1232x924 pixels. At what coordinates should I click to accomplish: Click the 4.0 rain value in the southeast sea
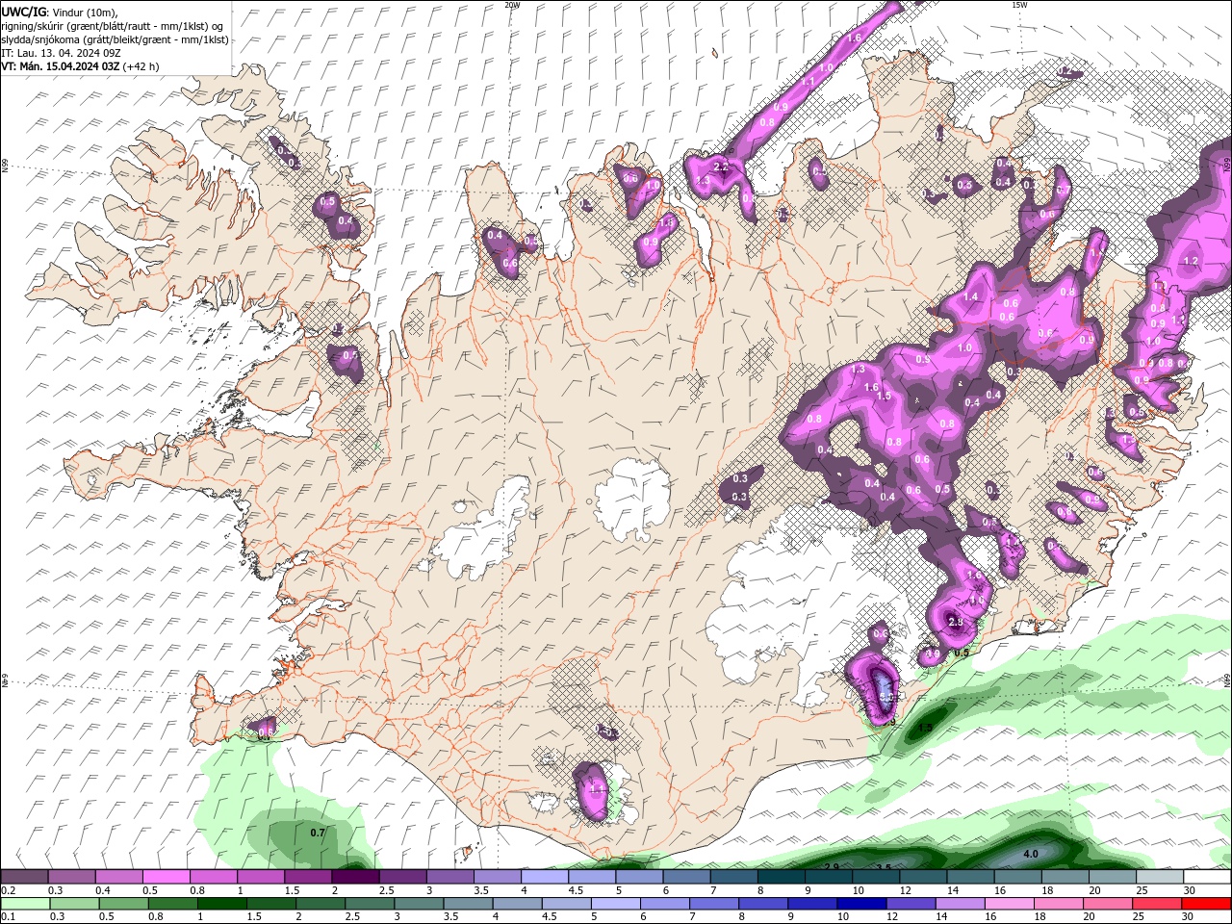[x=1030, y=854]
